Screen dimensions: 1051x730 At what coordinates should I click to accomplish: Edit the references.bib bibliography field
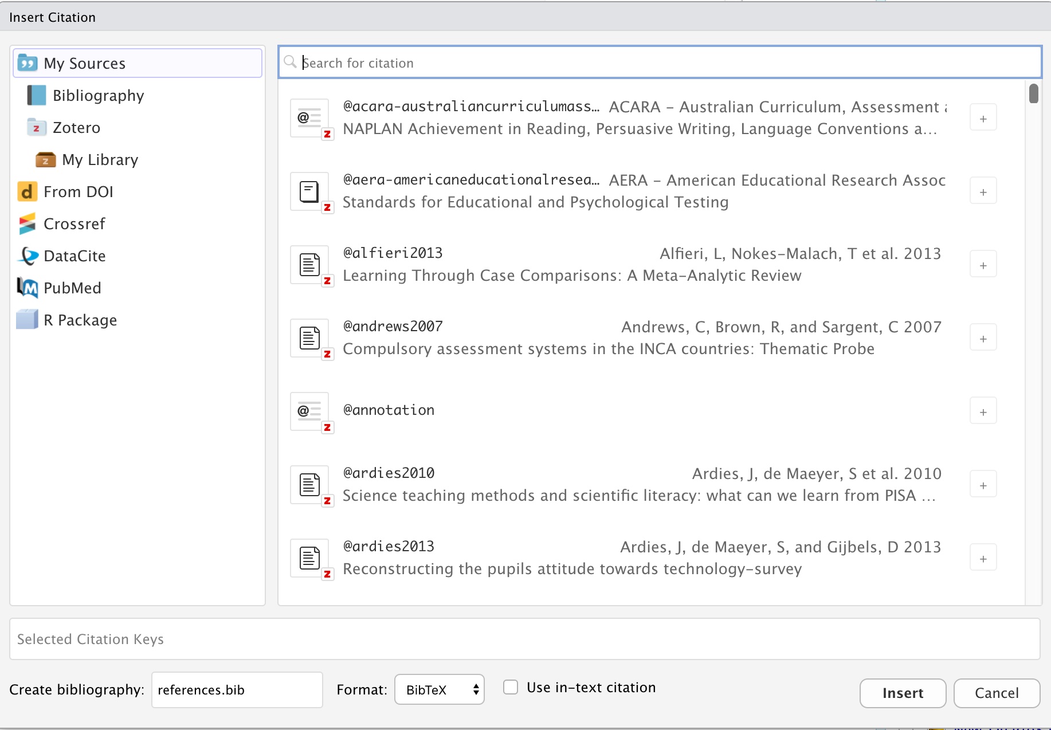coord(237,689)
